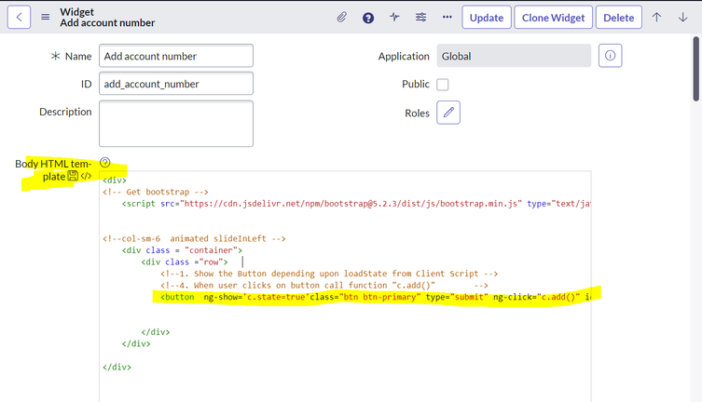702x402 pixels.
Task: Click the Application field showing Global
Action: click(514, 56)
